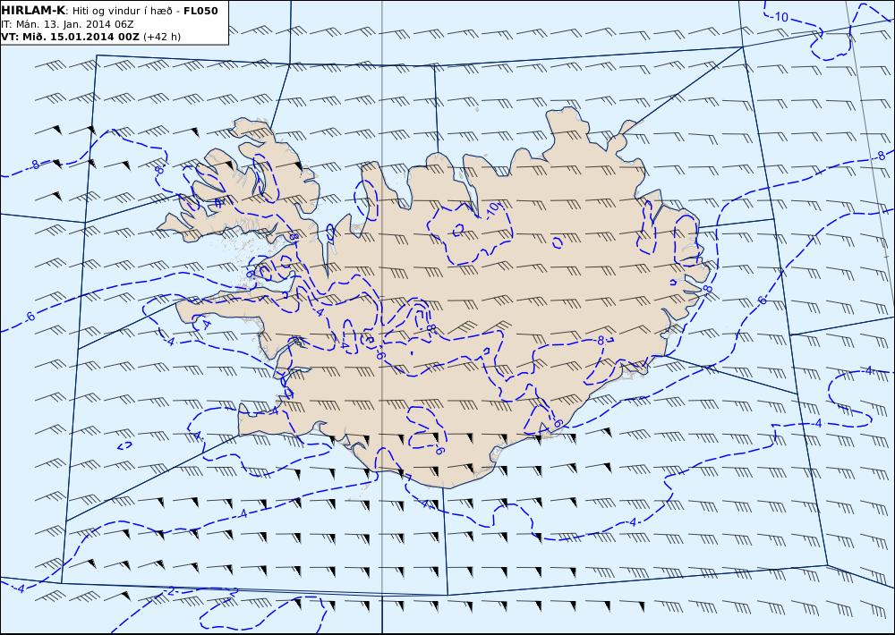Click the -10 isotherm label in the top-right corner

coord(780,17)
